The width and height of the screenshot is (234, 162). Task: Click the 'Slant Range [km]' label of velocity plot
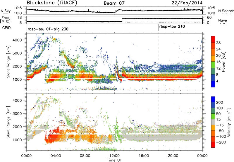click(x=8, y=122)
